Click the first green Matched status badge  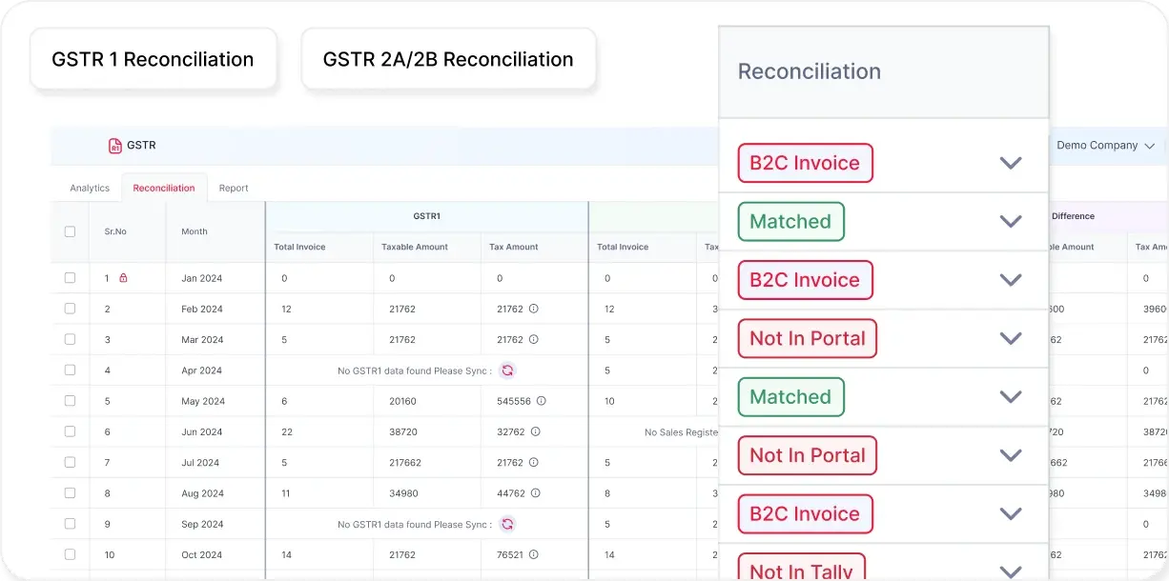pos(790,222)
